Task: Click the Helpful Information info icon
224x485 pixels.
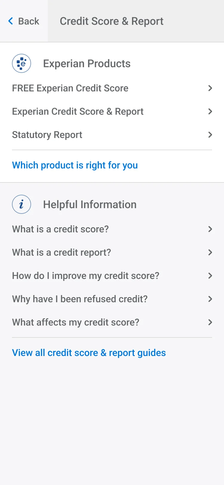Action: click(x=22, y=204)
